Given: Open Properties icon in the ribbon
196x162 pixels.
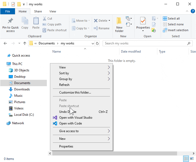Looking at the screenshot, I should point(143,21).
